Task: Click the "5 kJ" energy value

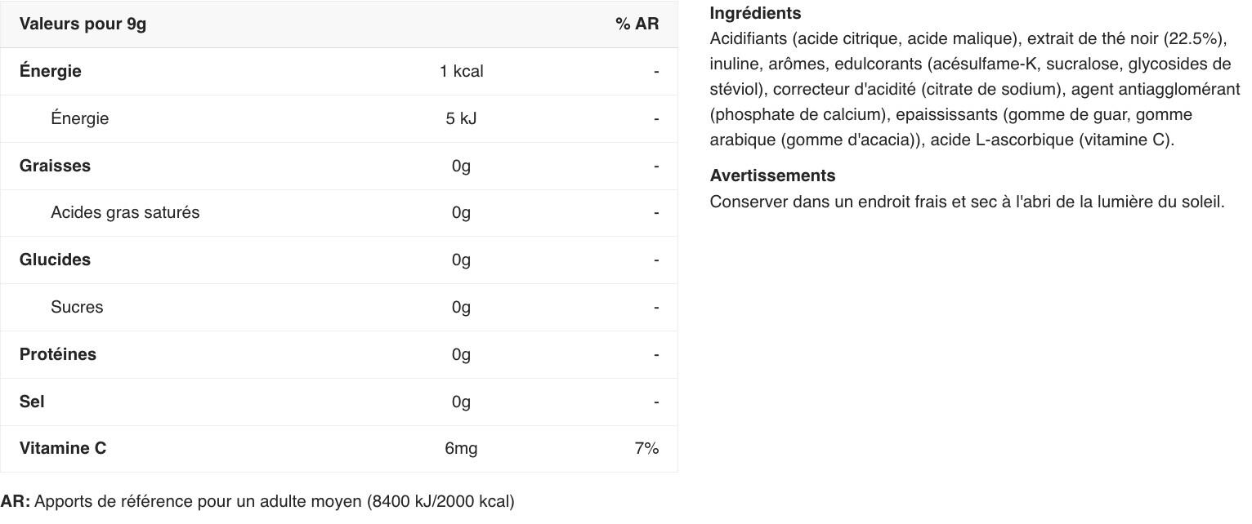Action: [461, 118]
